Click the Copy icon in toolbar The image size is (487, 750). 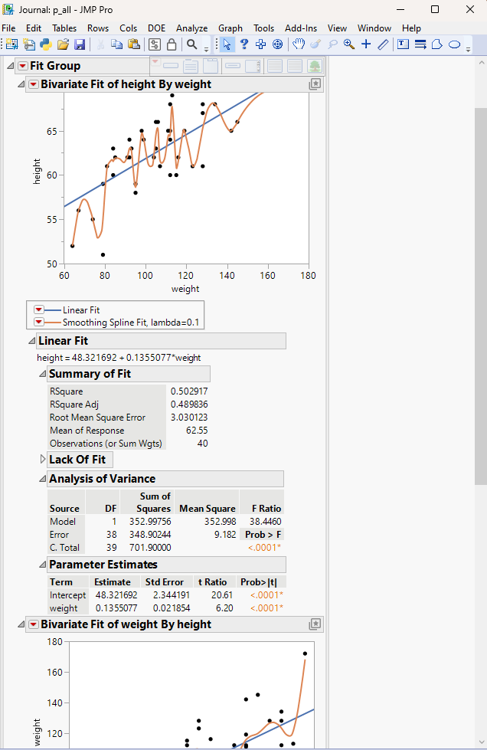tap(116, 44)
